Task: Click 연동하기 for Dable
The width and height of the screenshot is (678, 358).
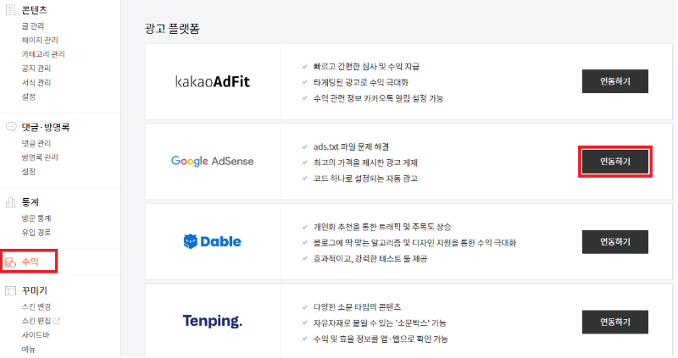Action: [x=615, y=242]
